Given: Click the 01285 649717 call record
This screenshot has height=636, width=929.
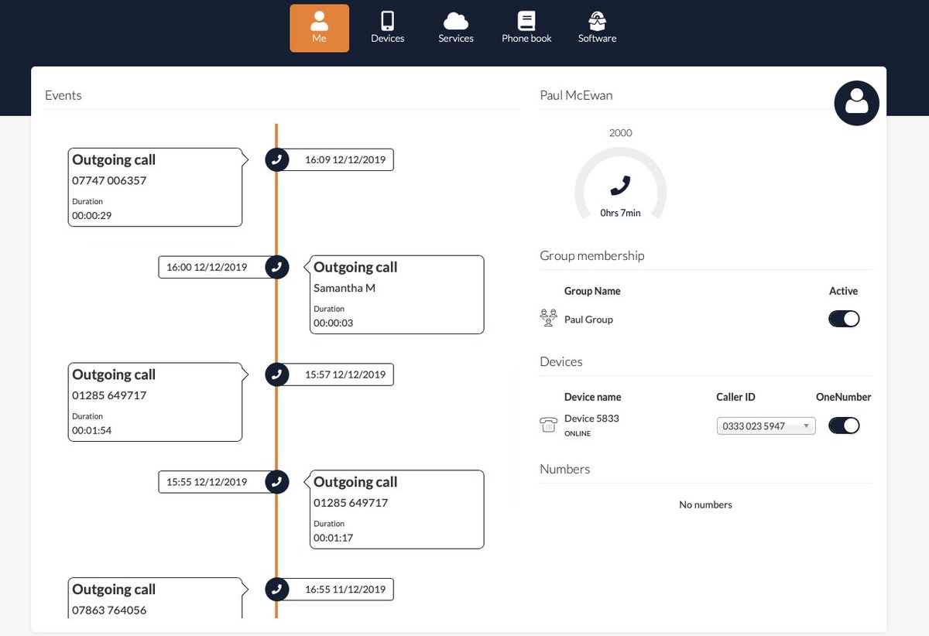Looking at the screenshot, I should pos(155,402).
